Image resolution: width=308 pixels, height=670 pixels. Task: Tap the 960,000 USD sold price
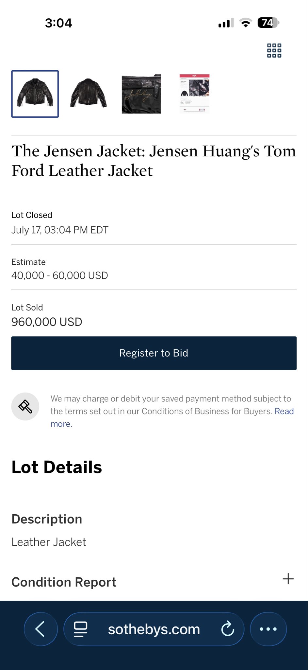pyautogui.click(x=47, y=322)
